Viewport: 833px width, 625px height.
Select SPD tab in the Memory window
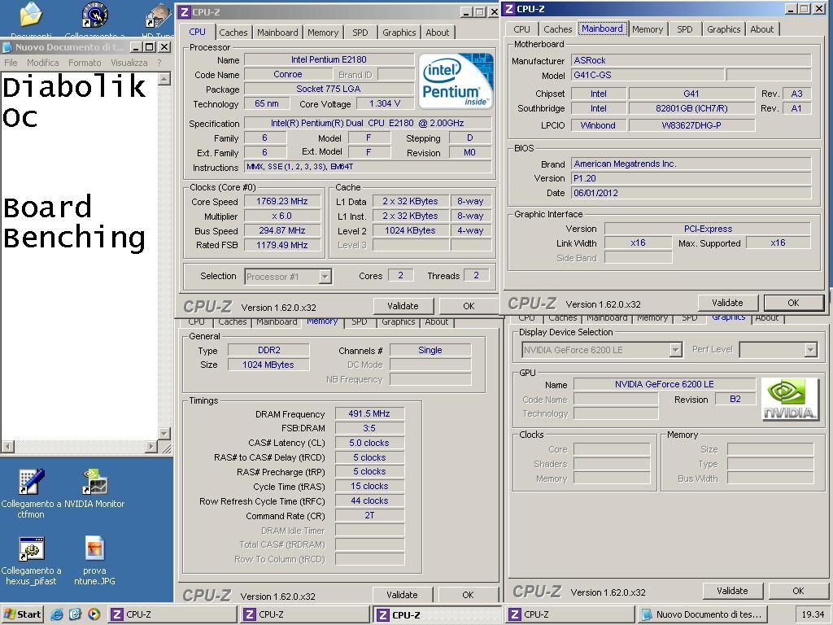click(359, 321)
